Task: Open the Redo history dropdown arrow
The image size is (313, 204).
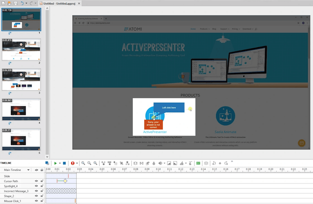Action: pos(35,3)
